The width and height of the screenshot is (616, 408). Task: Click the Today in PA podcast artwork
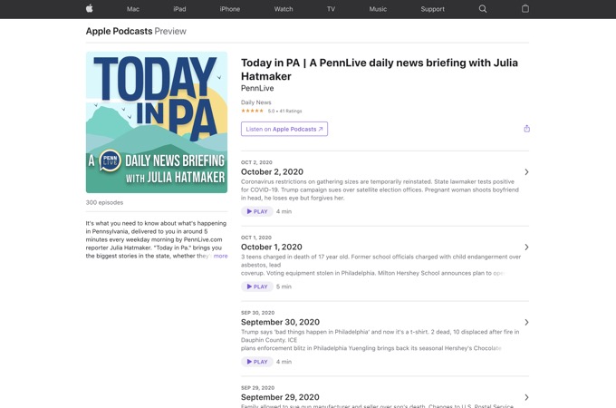(x=157, y=122)
